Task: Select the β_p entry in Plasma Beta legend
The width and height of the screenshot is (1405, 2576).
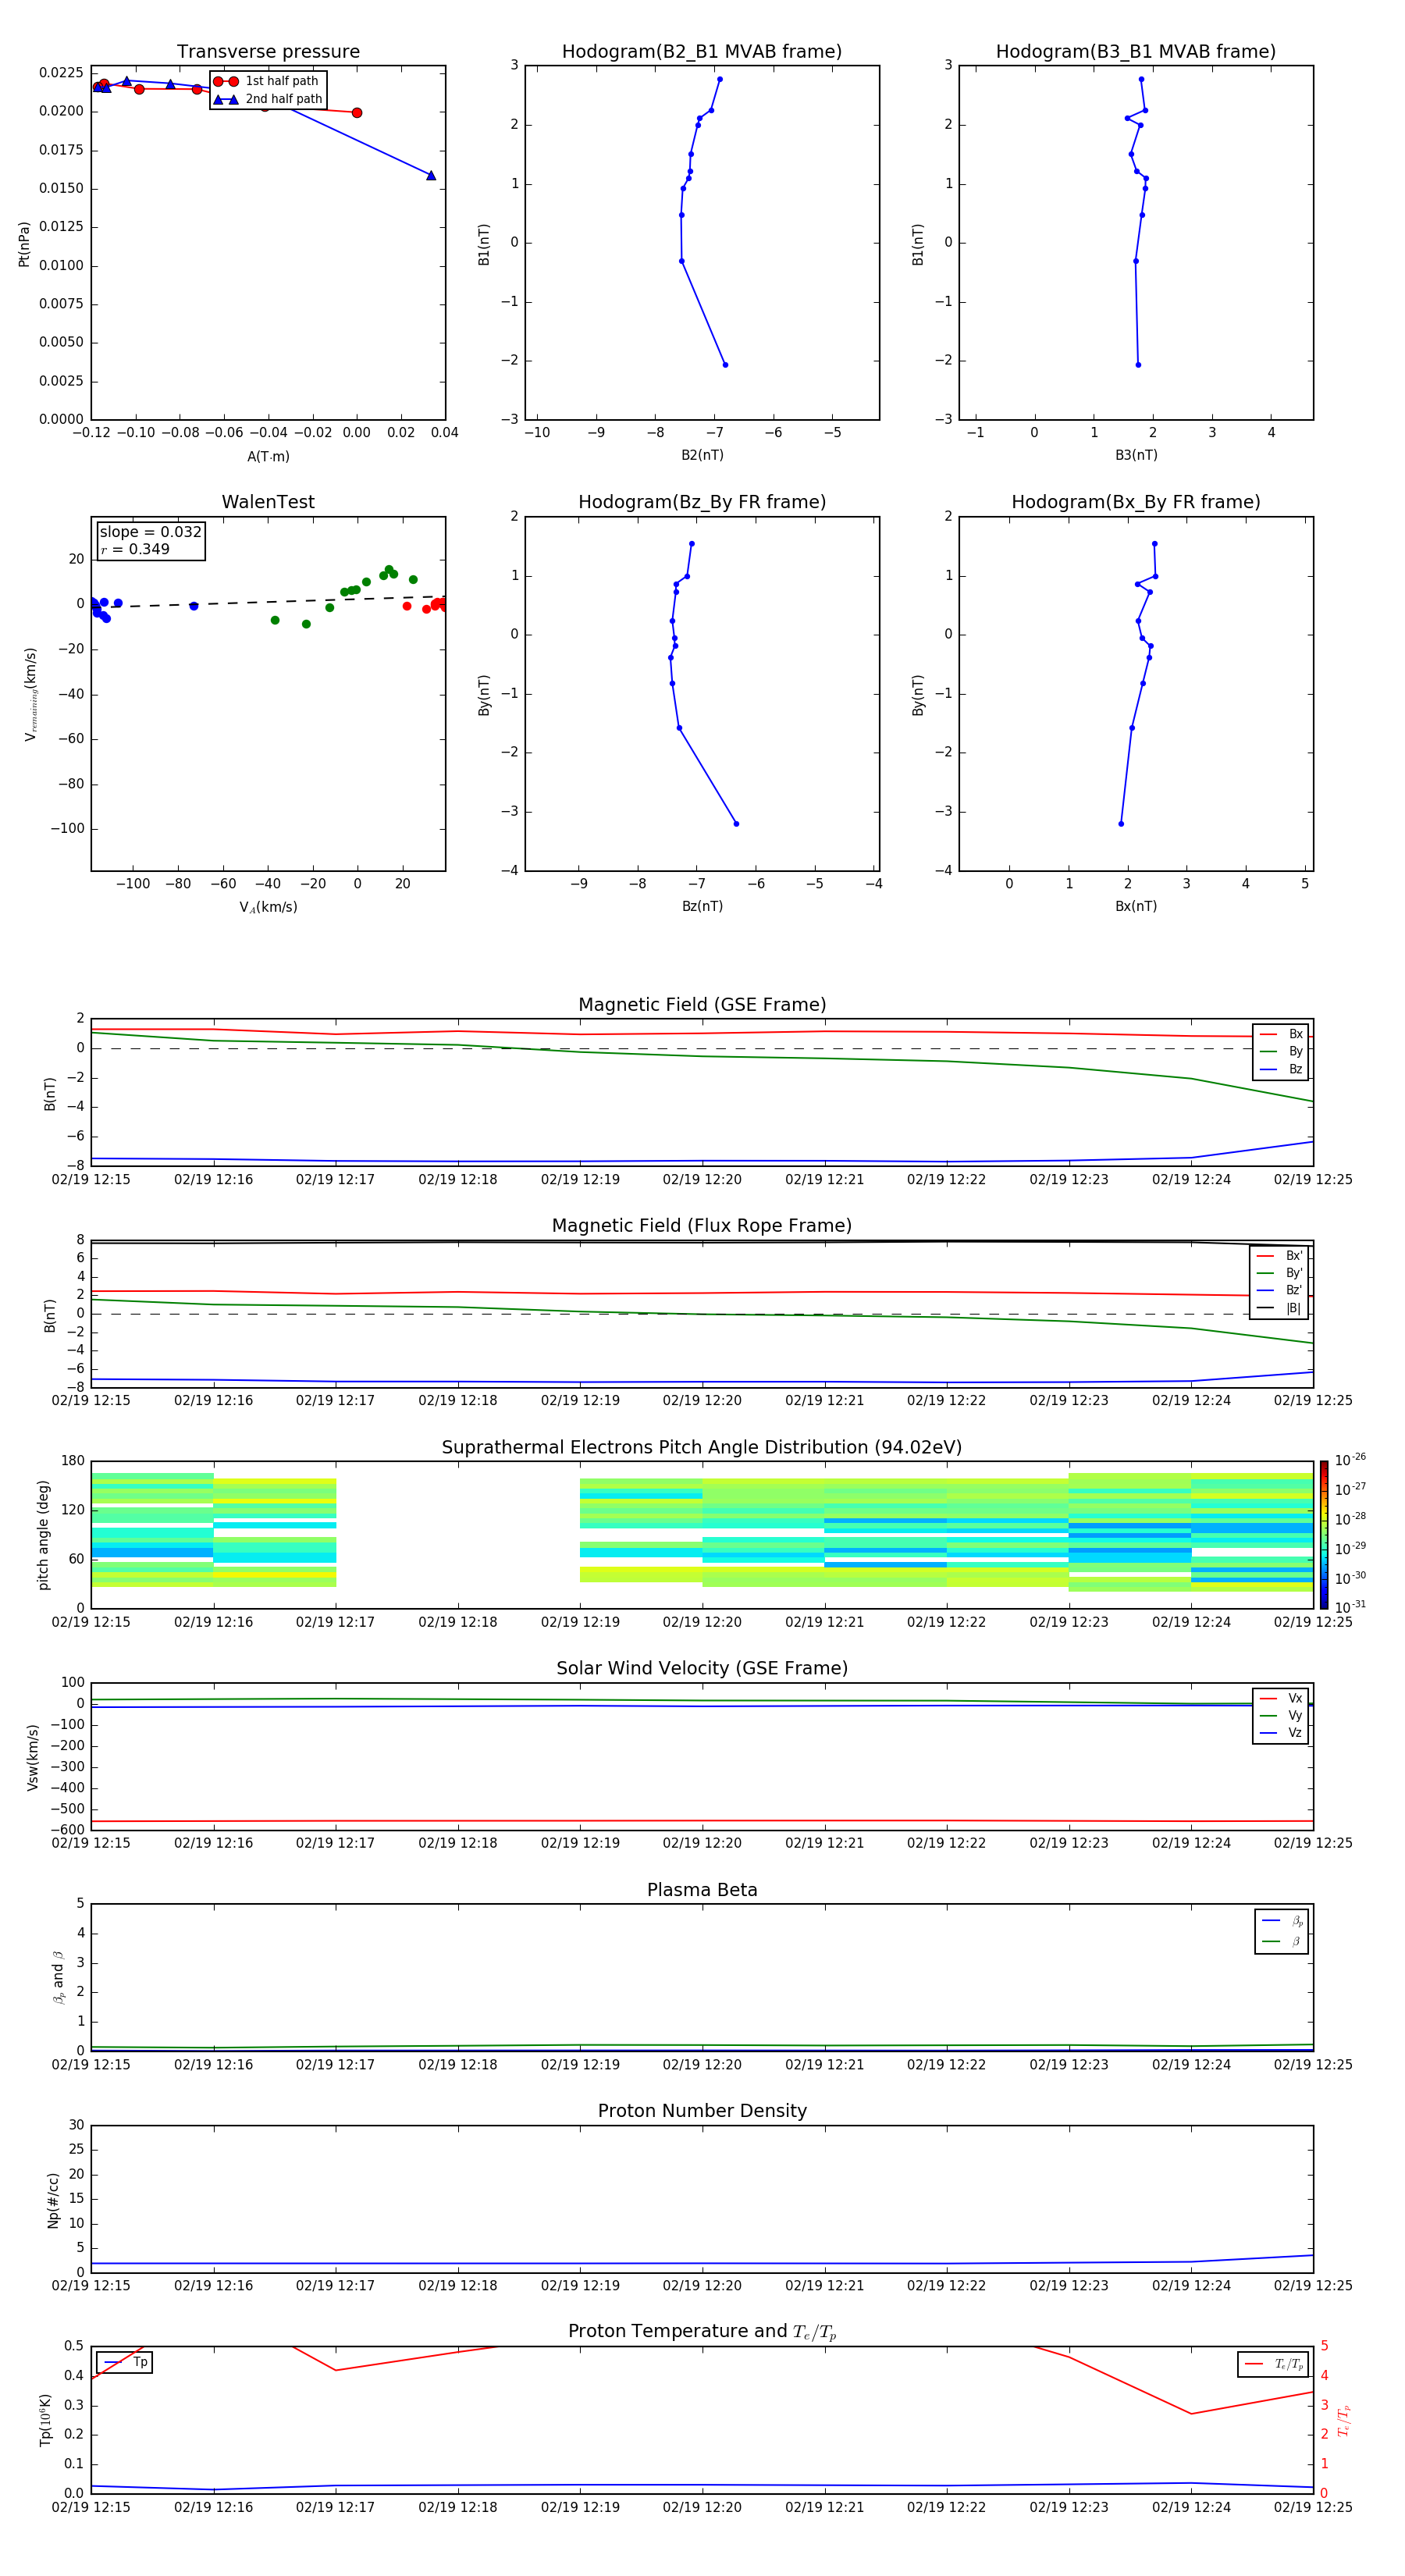Action: coord(1282,1920)
